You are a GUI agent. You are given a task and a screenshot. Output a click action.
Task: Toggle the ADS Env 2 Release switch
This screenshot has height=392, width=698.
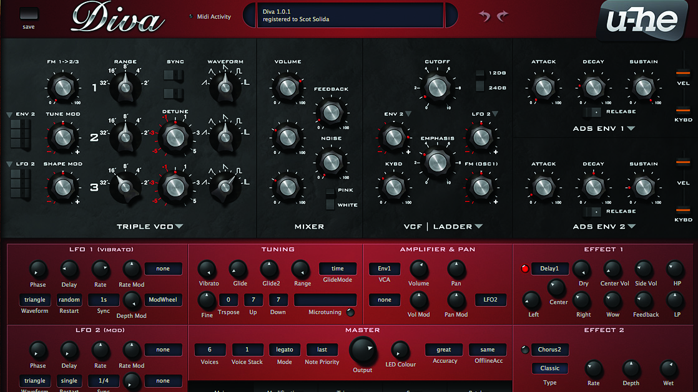pos(592,211)
